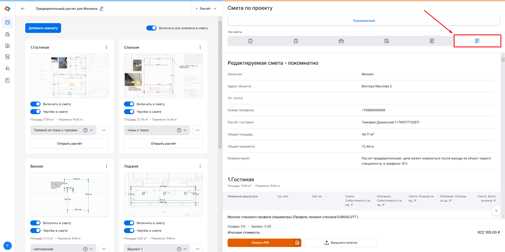Screen dimensions: 505x252
Task: Click the back arrow icon in header
Action: click(23, 9)
